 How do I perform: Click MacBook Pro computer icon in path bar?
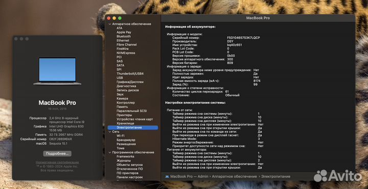point(167,176)
